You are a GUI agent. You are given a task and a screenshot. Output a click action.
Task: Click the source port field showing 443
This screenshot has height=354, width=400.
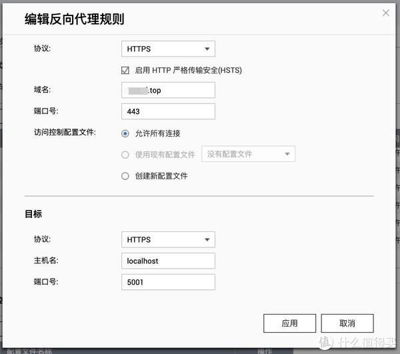168,111
